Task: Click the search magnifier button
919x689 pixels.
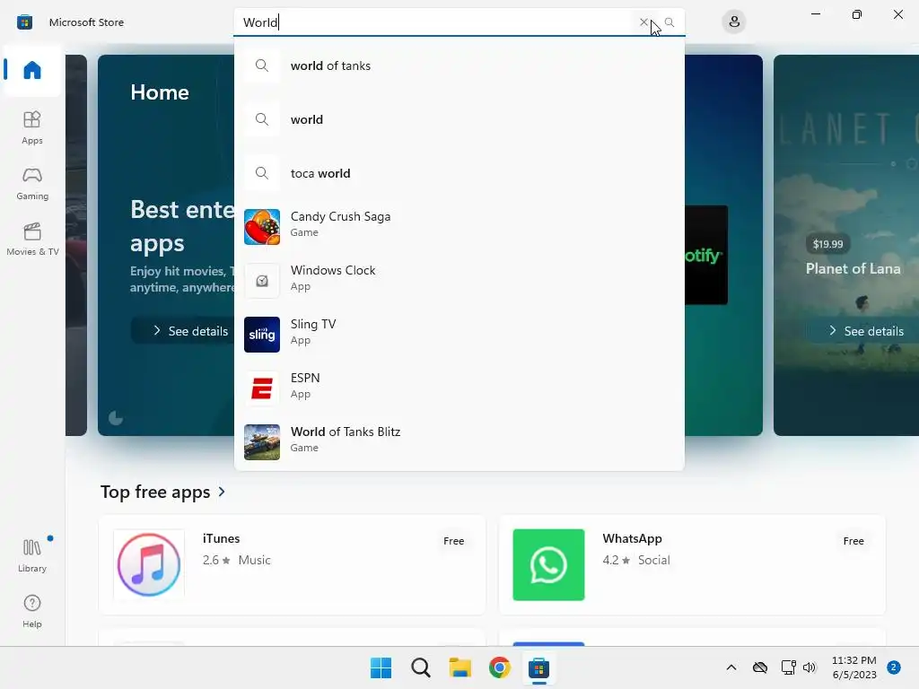Action: (670, 22)
